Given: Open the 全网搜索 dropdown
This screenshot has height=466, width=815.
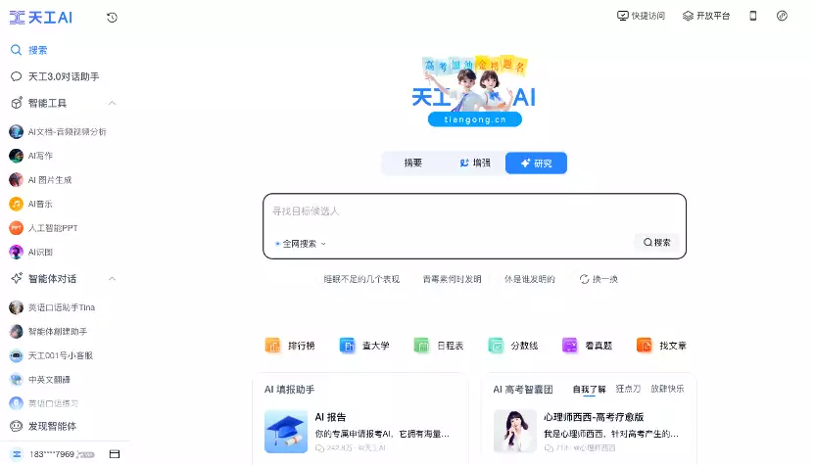Looking at the screenshot, I should pyautogui.click(x=301, y=243).
